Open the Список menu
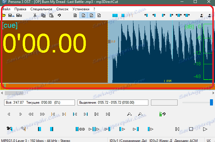The image size is (215, 142). pos(63,9)
